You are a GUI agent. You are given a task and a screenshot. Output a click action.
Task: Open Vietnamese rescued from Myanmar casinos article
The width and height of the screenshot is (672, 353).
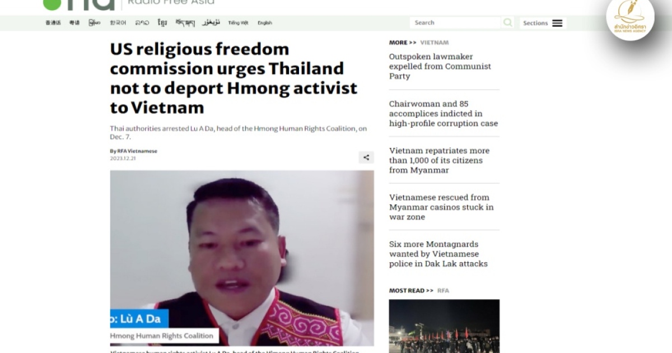(441, 207)
